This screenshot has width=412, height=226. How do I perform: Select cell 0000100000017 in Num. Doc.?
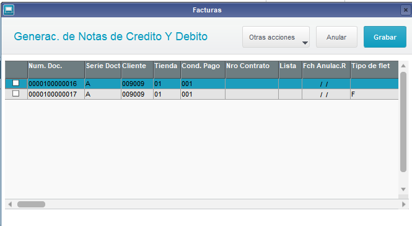coord(56,94)
